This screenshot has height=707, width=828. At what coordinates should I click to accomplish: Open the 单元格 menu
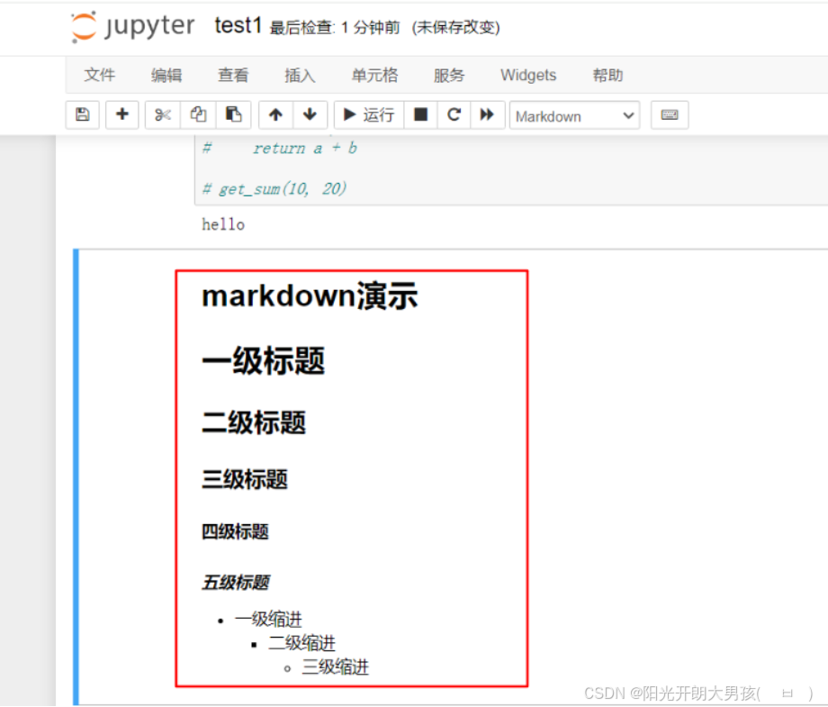pos(374,76)
